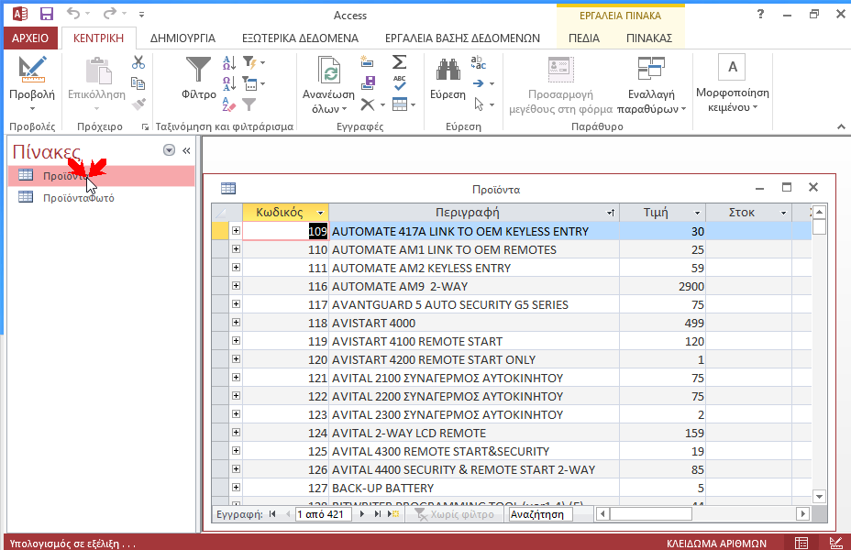851x550 pixels.
Task: Open the Μορφοποίηση κειμένου menu
Action: click(x=733, y=83)
